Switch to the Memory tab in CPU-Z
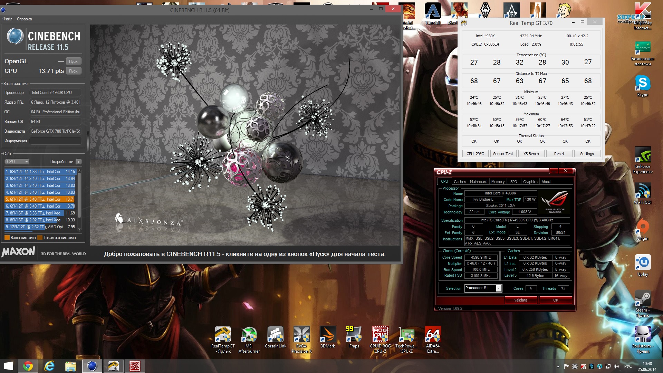 498,182
